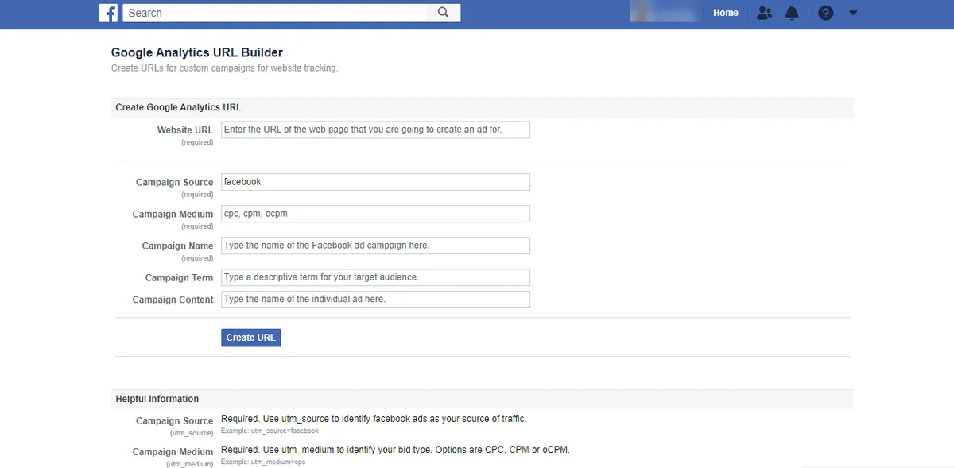The height and width of the screenshot is (468, 954).
Task: Click the Google Analytics URL Builder heading
Action: pyautogui.click(x=197, y=52)
